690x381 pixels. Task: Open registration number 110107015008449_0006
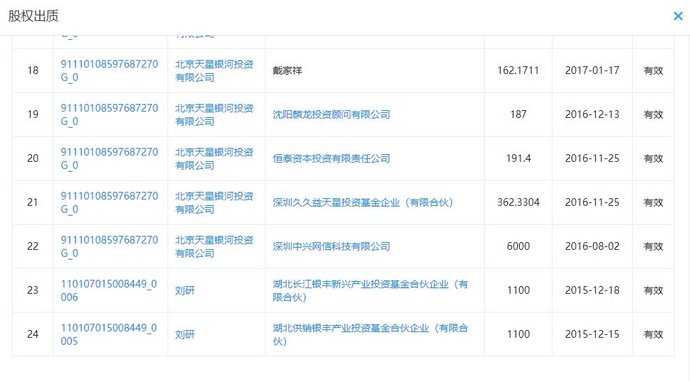click(x=110, y=290)
